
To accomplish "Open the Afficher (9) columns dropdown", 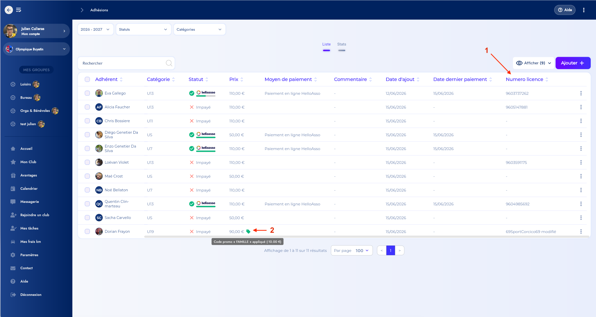I will coord(533,63).
